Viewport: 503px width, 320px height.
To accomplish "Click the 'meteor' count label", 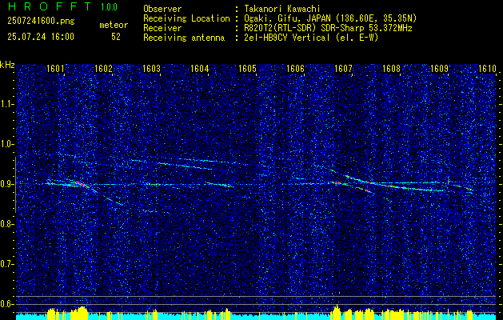I will [114, 25].
